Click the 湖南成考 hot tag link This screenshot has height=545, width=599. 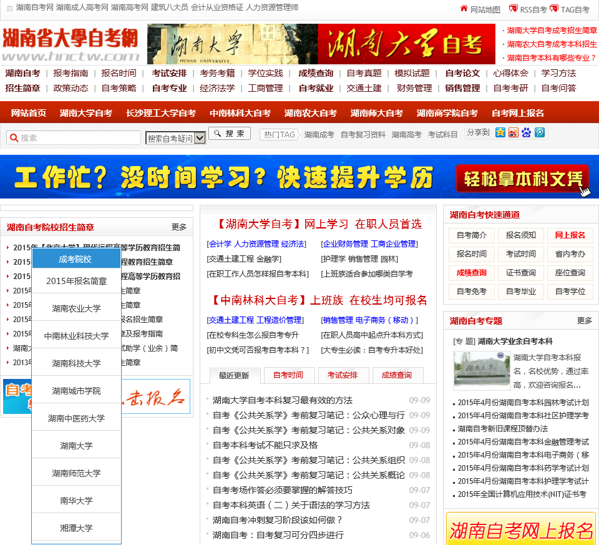coord(319,134)
